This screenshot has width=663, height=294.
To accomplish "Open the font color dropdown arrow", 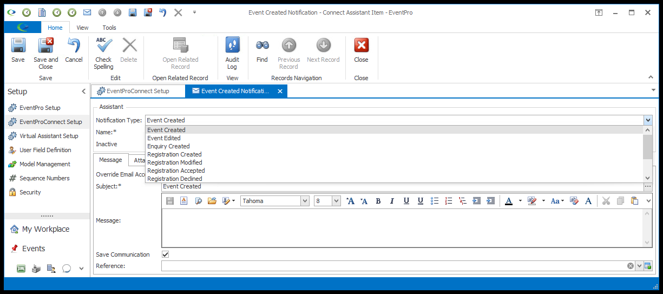I will coord(520,201).
